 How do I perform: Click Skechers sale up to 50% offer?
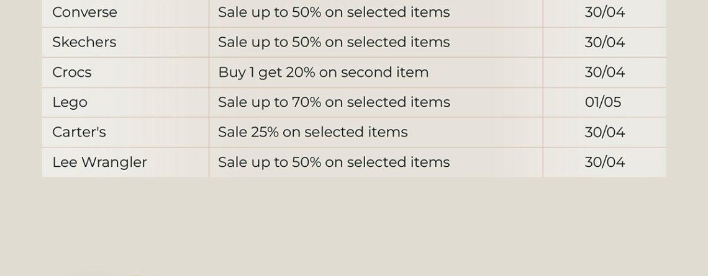coord(334,42)
